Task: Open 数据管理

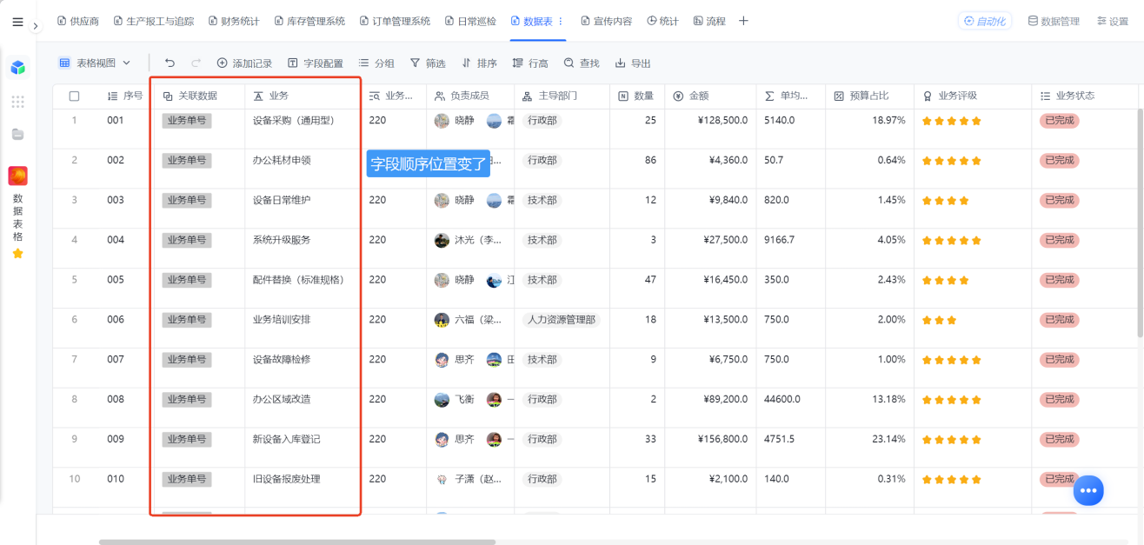Action: (1054, 21)
